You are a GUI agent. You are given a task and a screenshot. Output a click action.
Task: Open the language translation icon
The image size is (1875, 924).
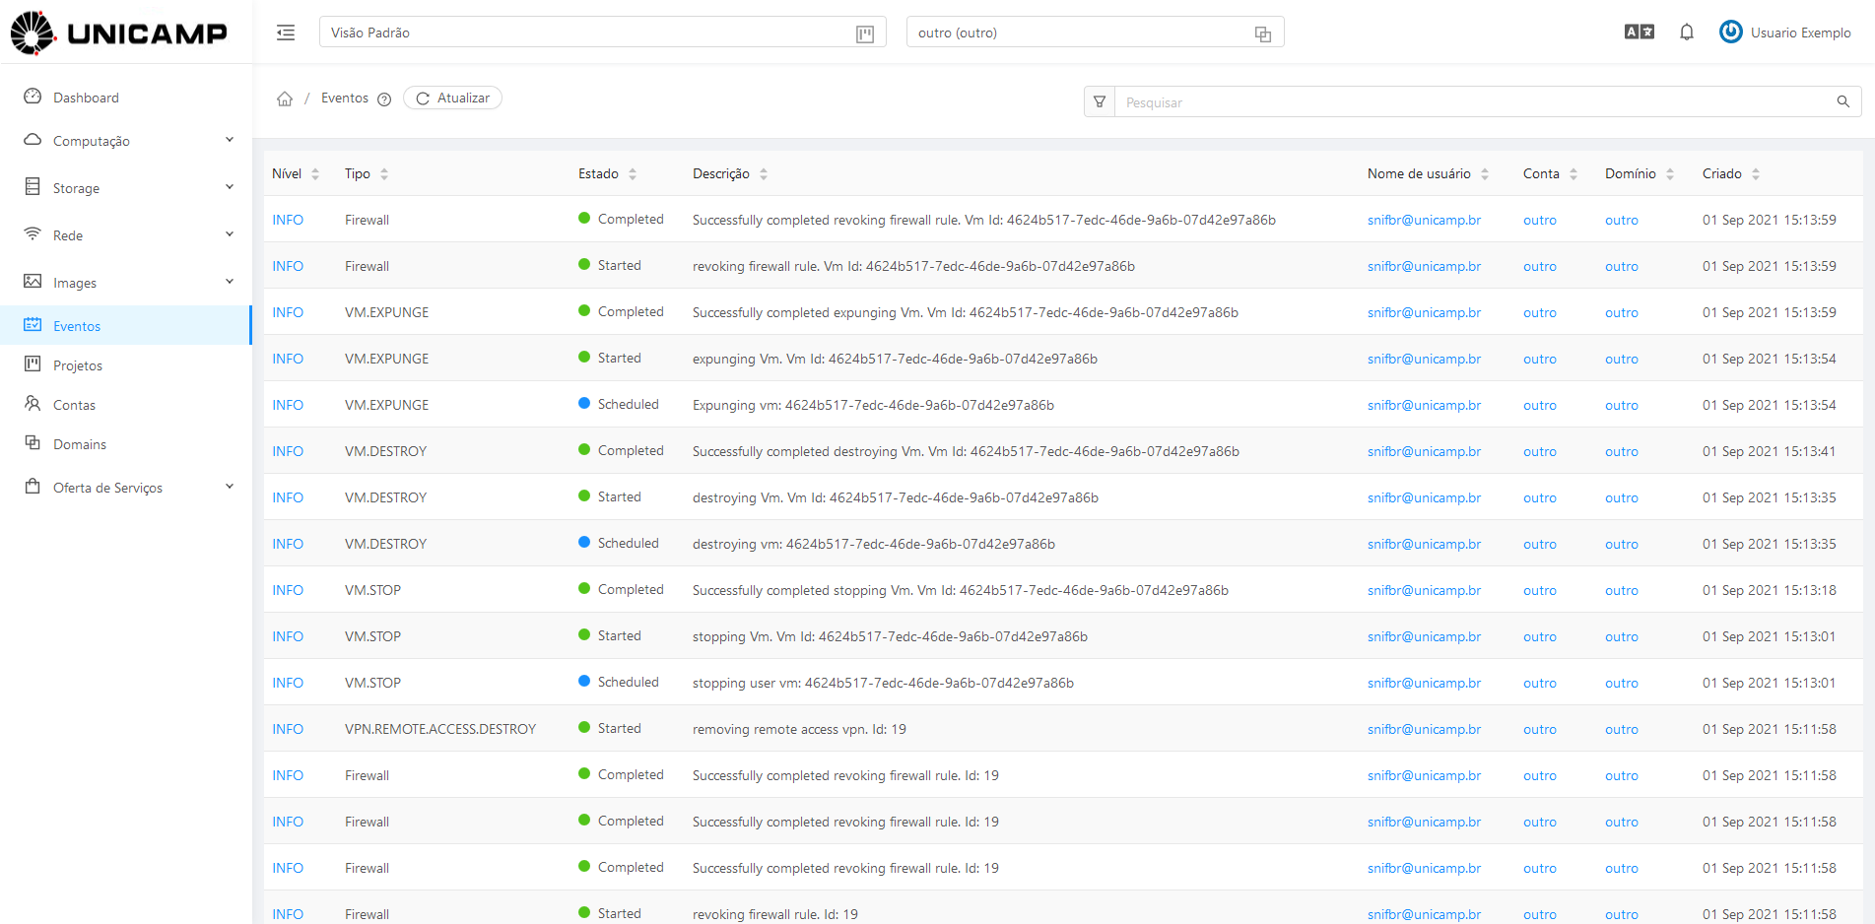tap(1639, 33)
